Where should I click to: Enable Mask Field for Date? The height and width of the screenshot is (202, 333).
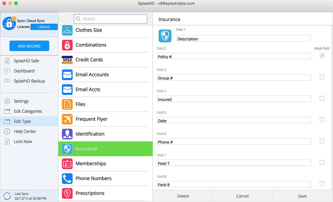[322, 120]
